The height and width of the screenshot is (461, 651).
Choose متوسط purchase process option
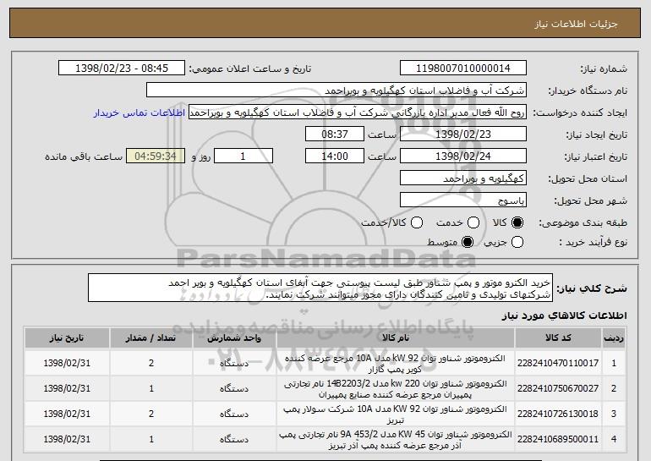coord(468,242)
